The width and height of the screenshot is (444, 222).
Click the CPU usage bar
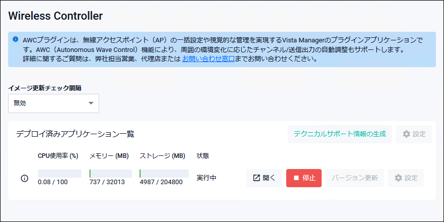click(x=60, y=174)
